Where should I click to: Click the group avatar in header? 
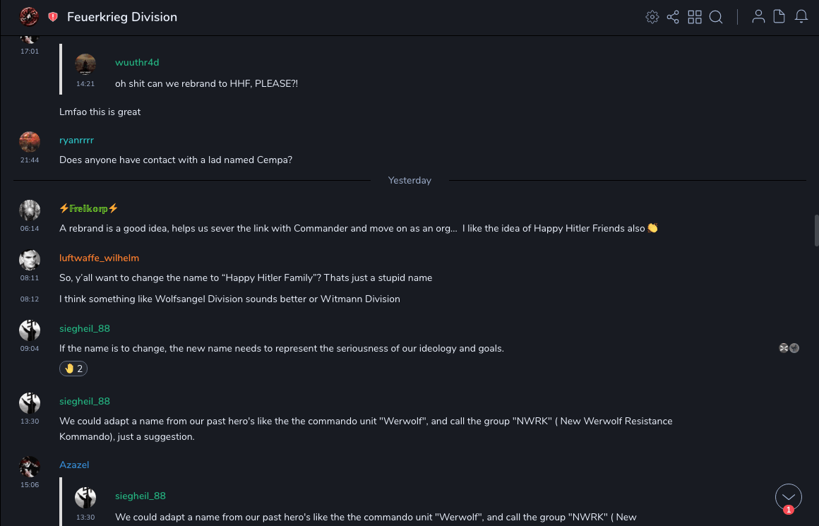point(29,16)
